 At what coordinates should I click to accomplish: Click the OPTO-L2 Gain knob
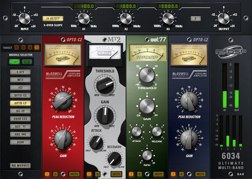[189, 139]
